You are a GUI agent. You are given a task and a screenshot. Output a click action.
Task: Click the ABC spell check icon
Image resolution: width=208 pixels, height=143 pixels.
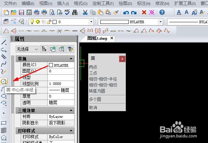click(x=67, y=12)
